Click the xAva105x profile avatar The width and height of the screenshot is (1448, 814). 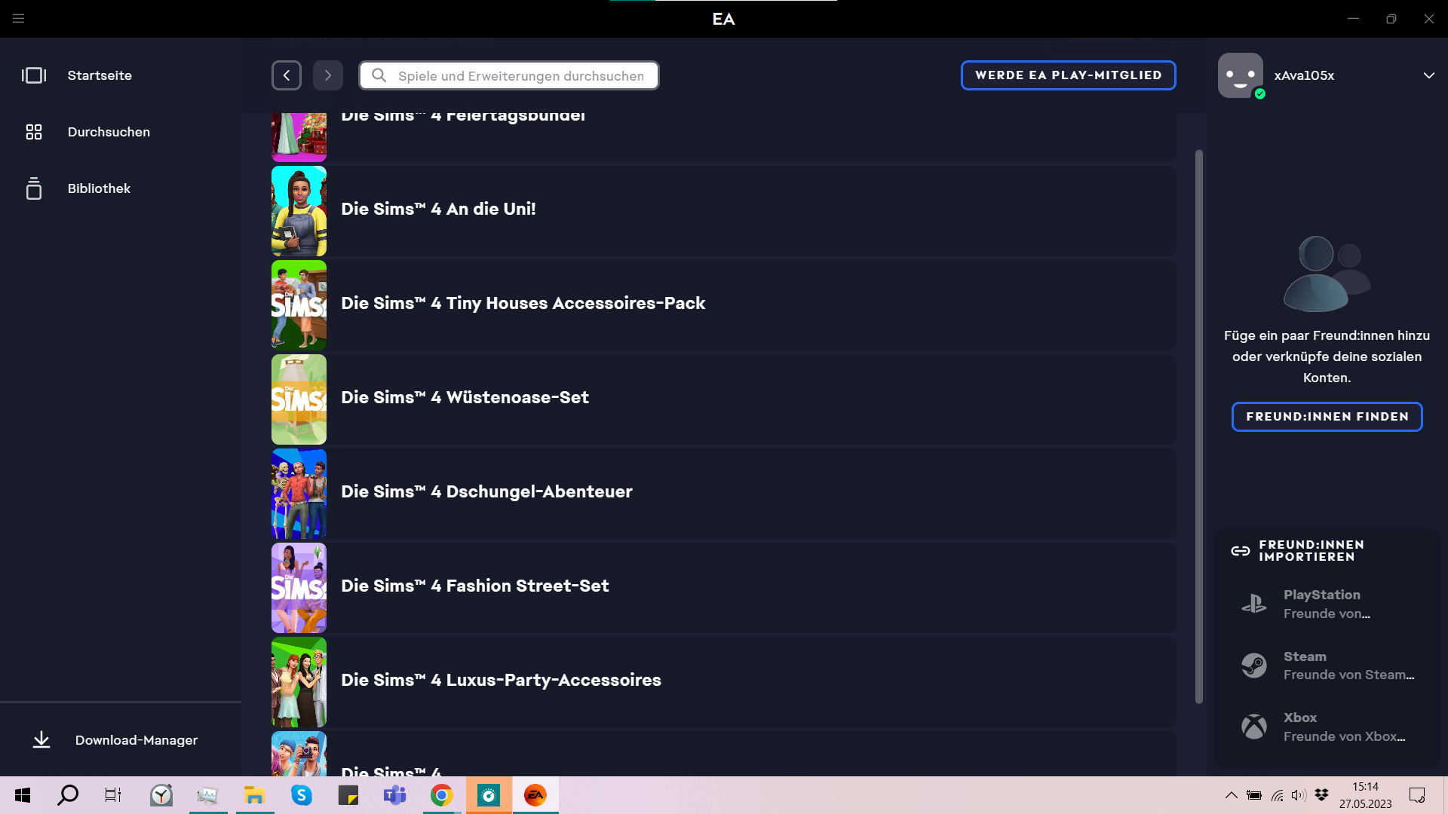[1241, 75]
